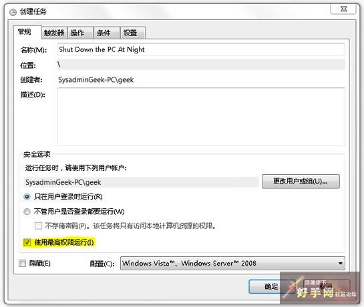Image resolution: width=364 pixels, height=307 pixels.
Task: Toggle the 不存储密码 checkbox
Action: [38, 226]
